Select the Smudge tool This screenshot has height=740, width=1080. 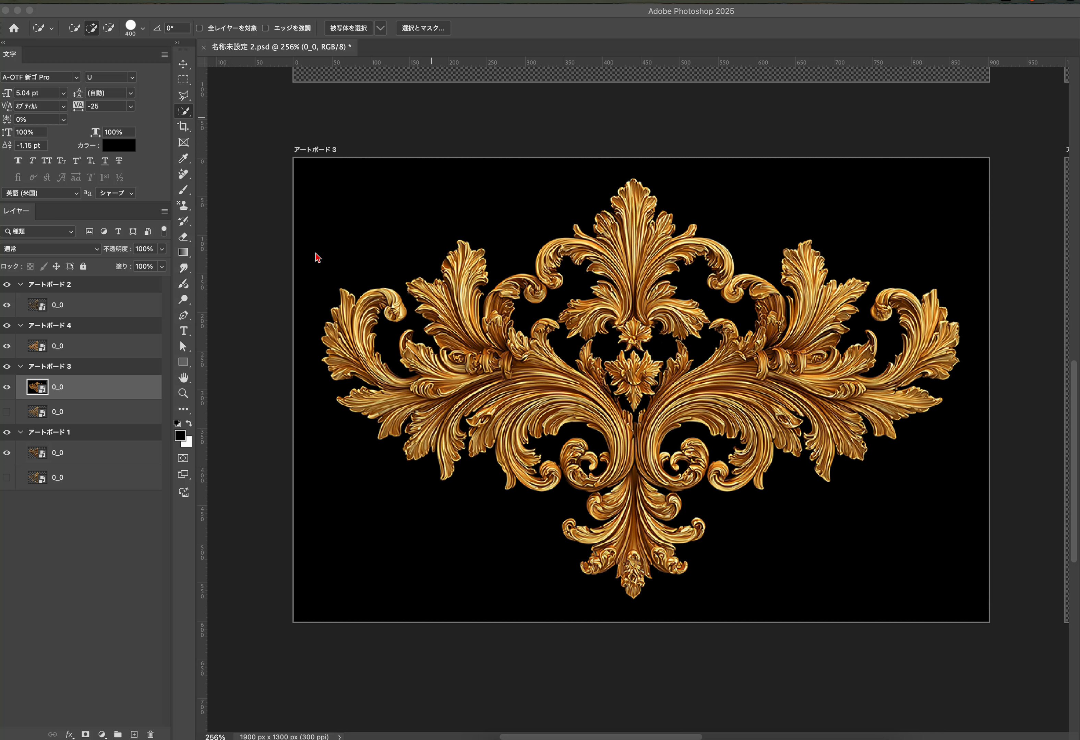tap(183, 268)
